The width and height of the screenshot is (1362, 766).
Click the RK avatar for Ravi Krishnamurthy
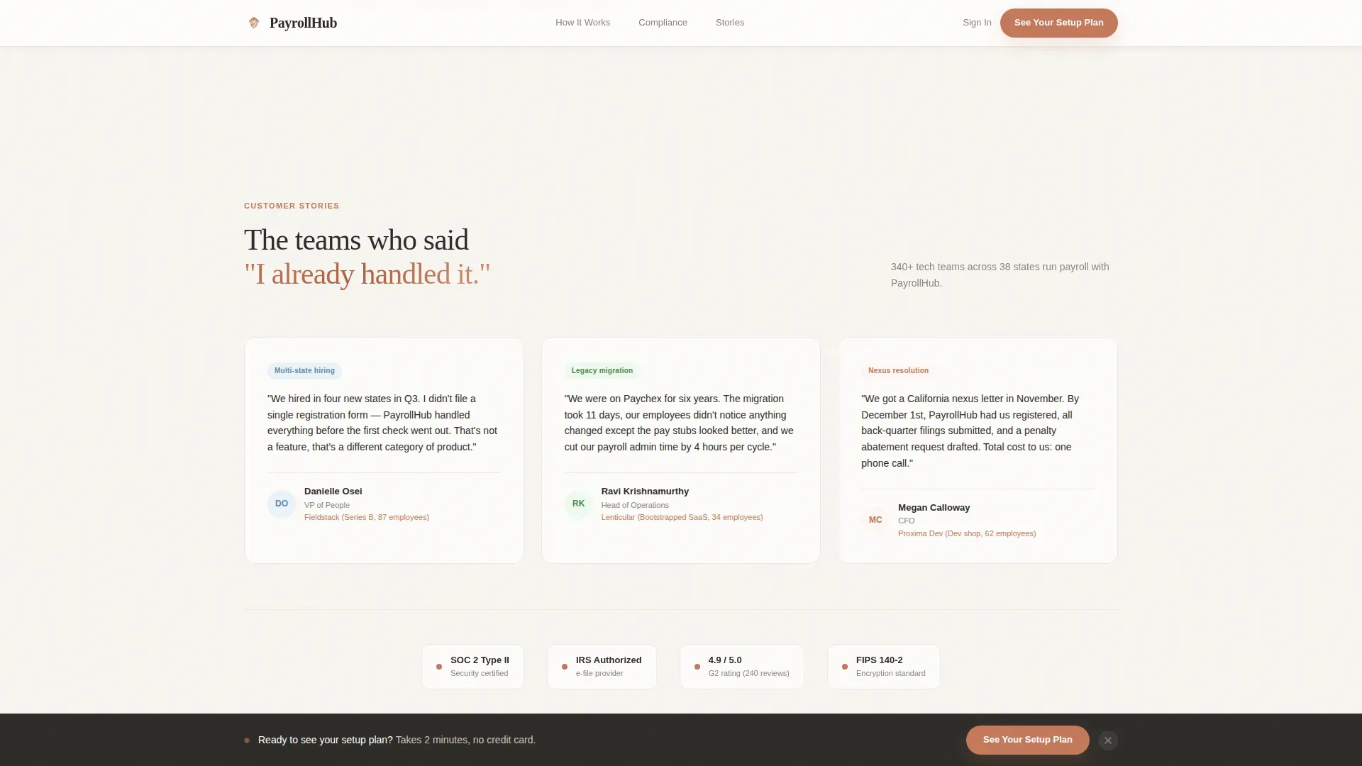(x=579, y=504)
